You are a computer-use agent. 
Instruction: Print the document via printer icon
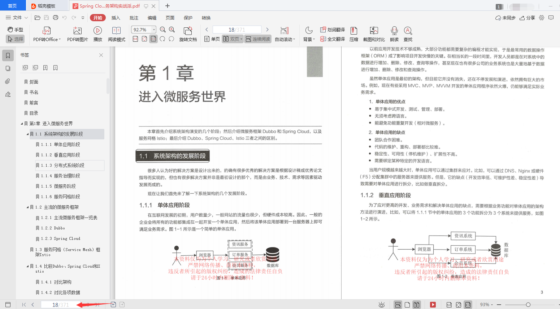pyautogui.click(x=55, y=18)
